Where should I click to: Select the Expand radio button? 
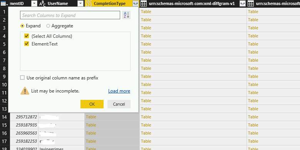(22, 26)
